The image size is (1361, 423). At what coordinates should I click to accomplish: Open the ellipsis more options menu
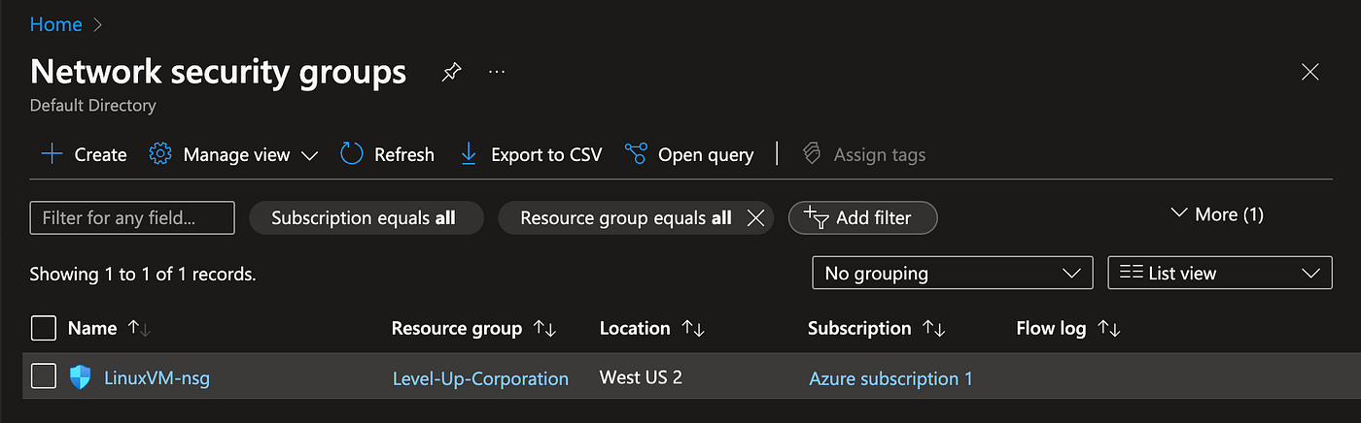coord(497,73)
